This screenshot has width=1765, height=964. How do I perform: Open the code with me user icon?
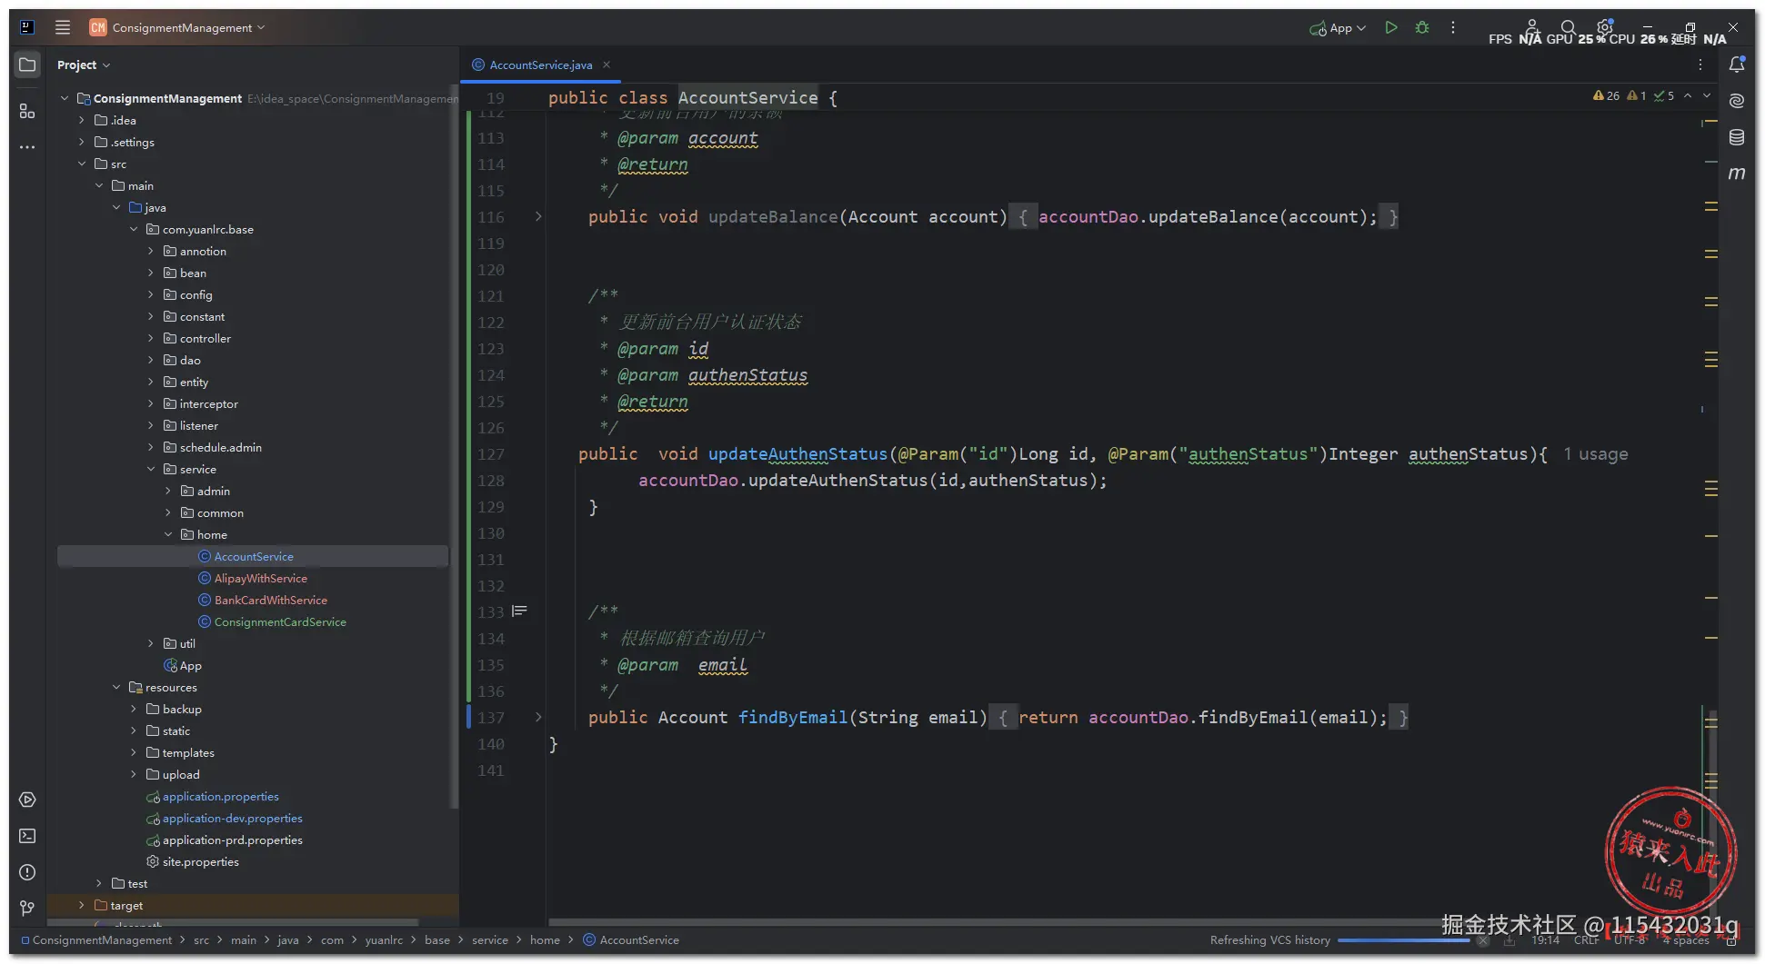[x=1532, y=27]
